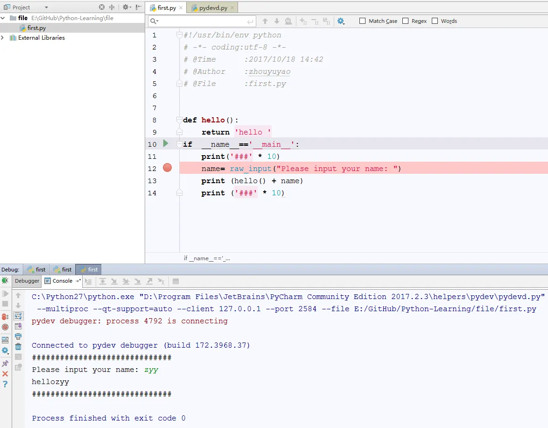Click the Show Execution Point icon
The width and height of the screenshot is (548, 428).
[88, 281]
